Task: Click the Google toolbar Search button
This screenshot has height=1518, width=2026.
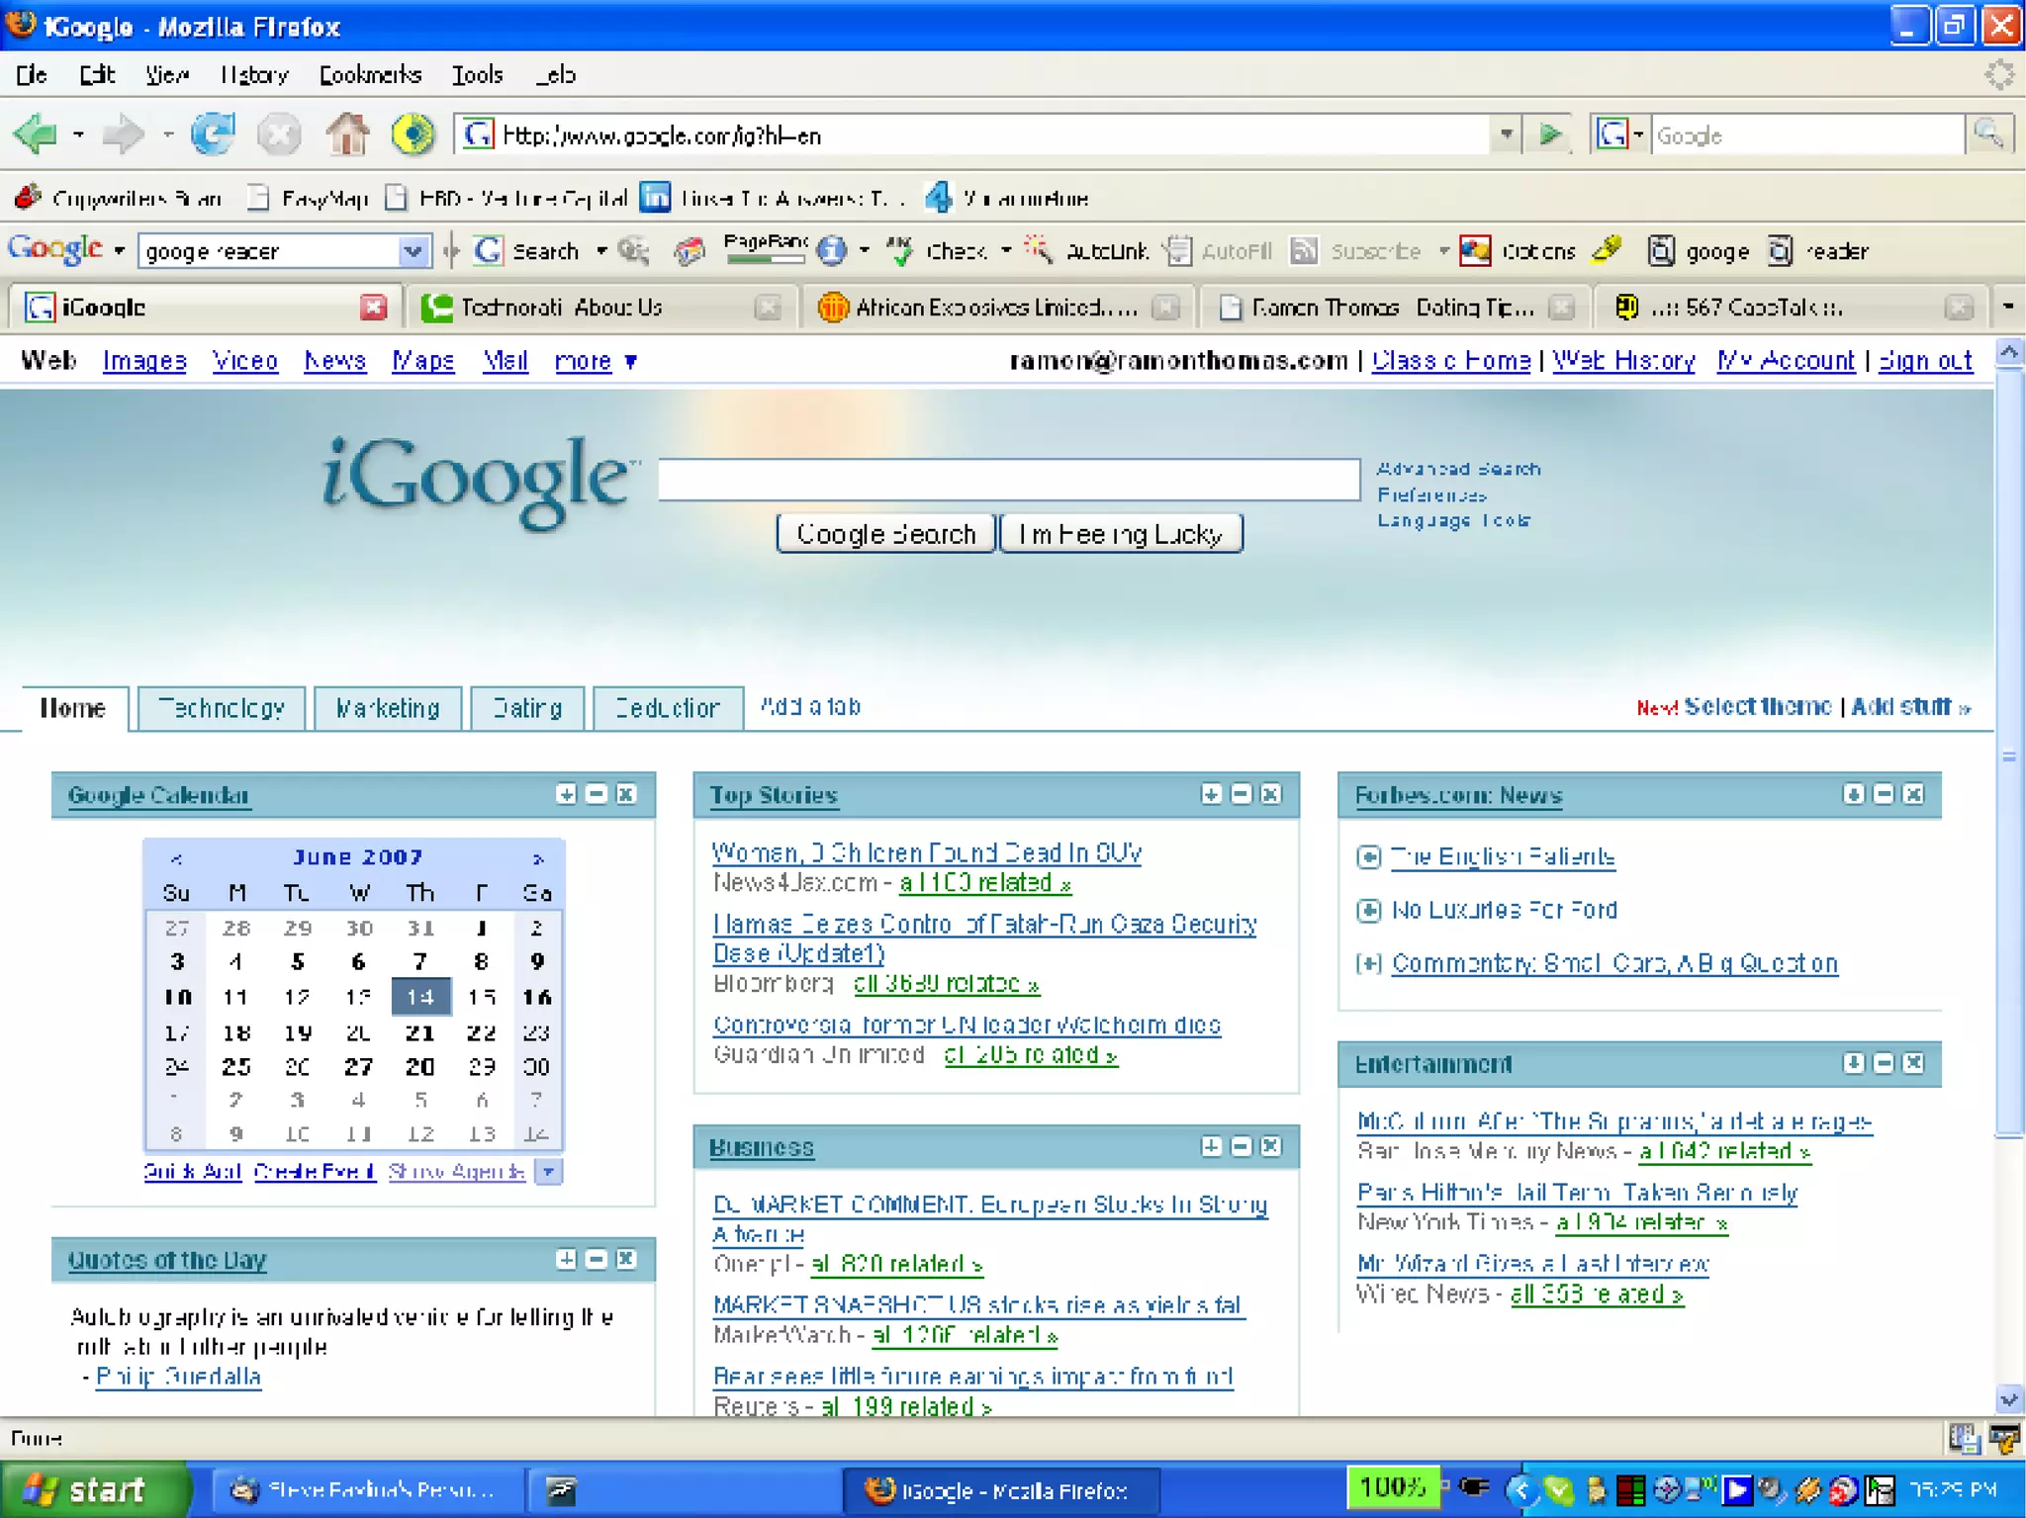Action: coord(525,251)
